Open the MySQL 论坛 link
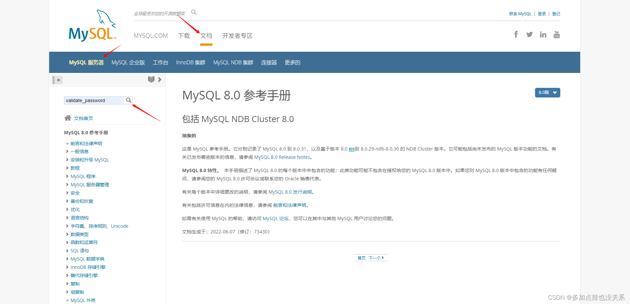 click(x=276, y=218)
